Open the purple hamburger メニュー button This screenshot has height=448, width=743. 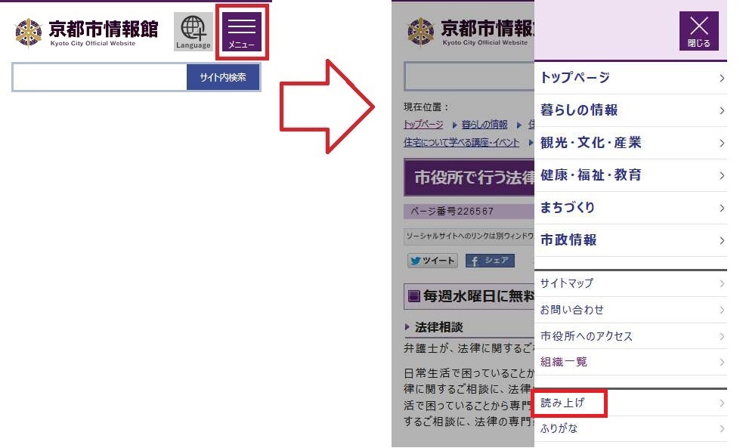[x=242, y=32]
